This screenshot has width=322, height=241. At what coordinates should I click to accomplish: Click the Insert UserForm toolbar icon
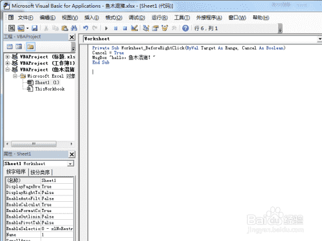click(x=21, y=28)
